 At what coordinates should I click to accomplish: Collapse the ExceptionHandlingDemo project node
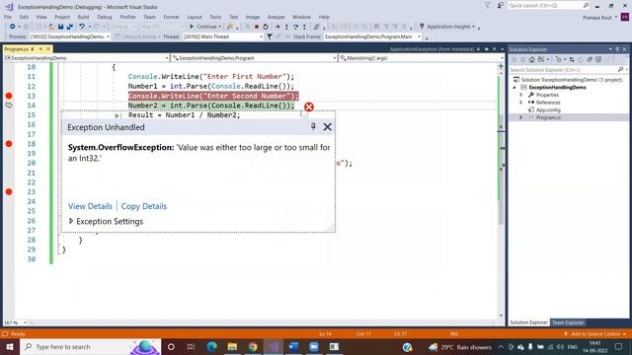coord(514,88)
